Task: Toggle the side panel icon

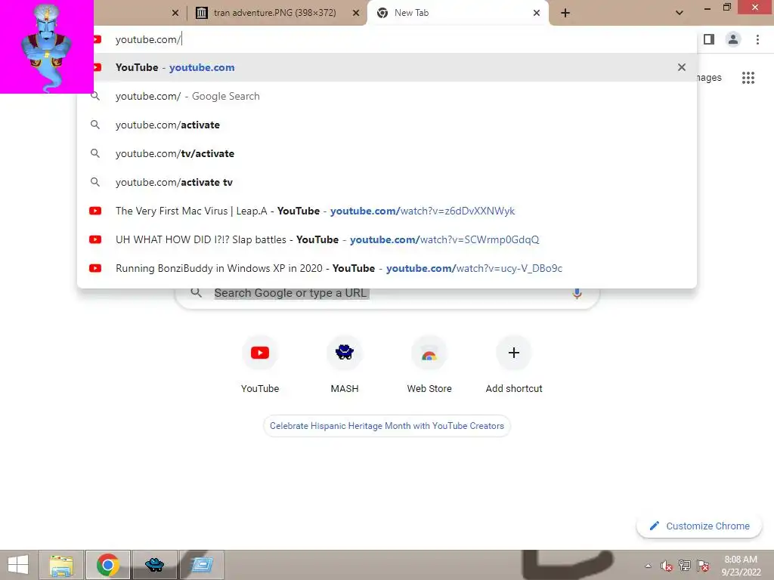Action: tap(709, 39)
